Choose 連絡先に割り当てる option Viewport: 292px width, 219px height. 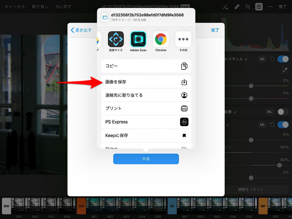(146, 95)
